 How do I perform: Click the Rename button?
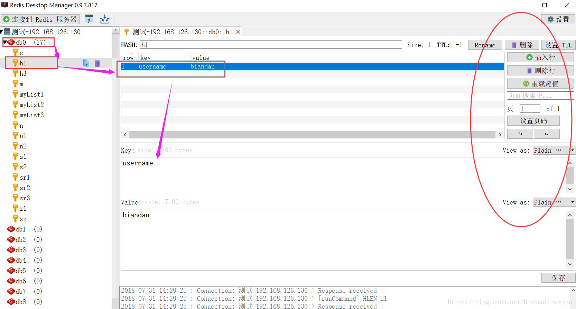[x=485, y=45]
